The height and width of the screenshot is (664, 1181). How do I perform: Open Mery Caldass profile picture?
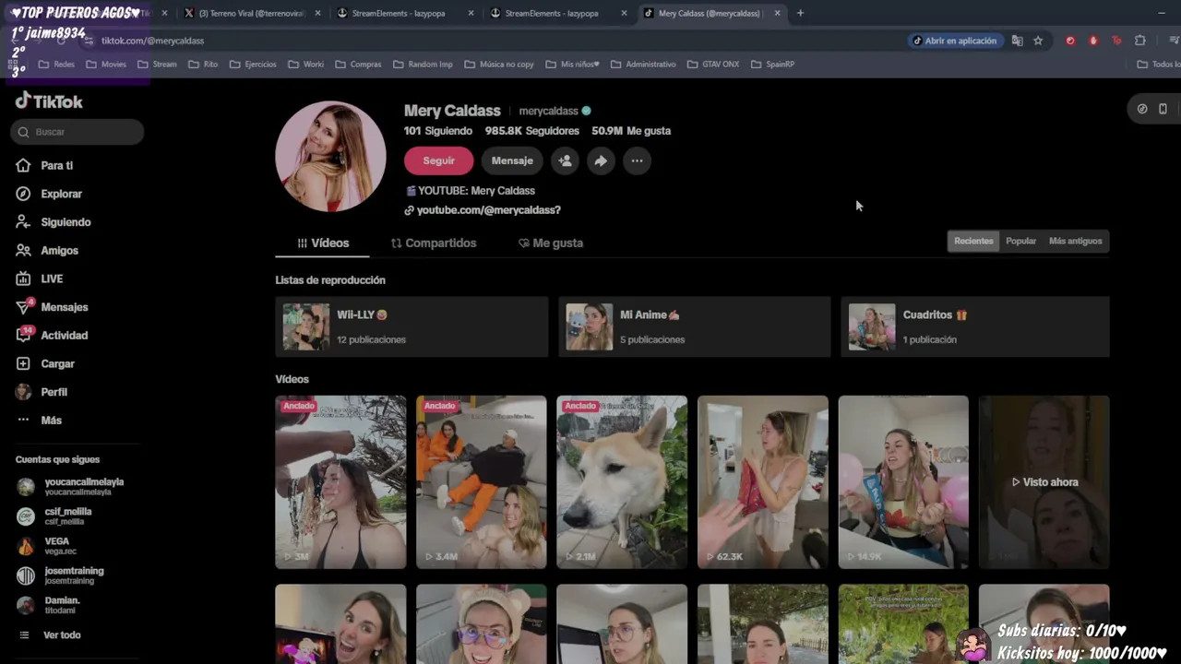tap(330, 157)
